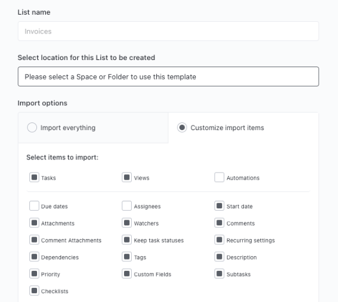This screenshot has height=302, width=338.
Task: Check the Due dates checkbox
Action: [34, 205]
